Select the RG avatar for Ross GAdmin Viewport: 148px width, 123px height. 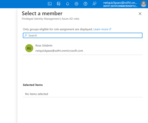[29, 48]
